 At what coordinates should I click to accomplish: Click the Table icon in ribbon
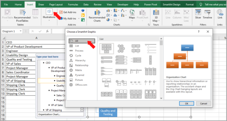35,12
